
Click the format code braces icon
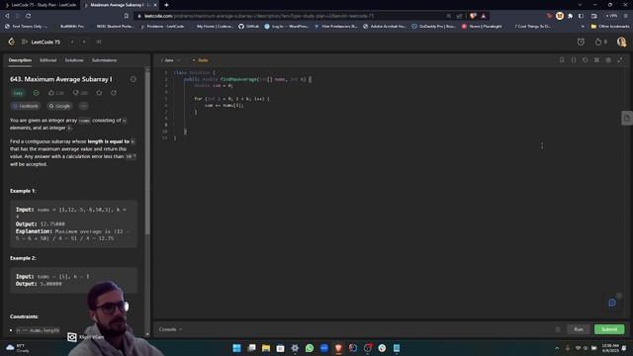pos(574,60)
